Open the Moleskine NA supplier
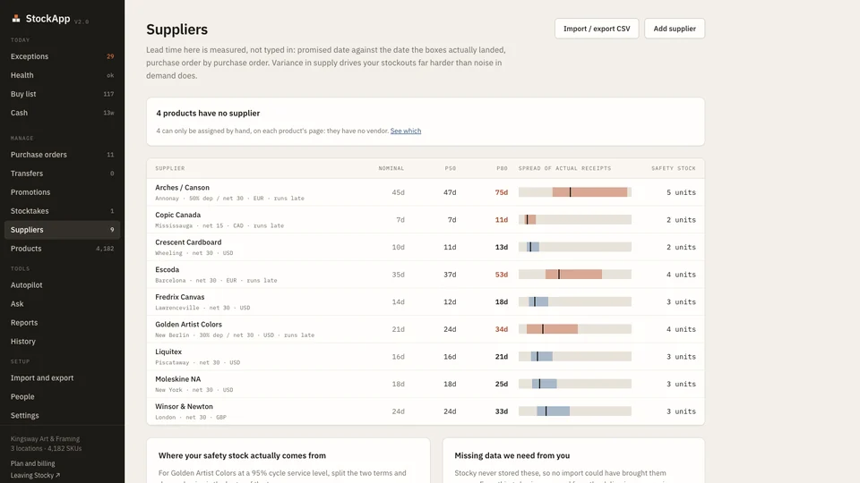Viewport: 860px width, 483px height. point(426,384)
